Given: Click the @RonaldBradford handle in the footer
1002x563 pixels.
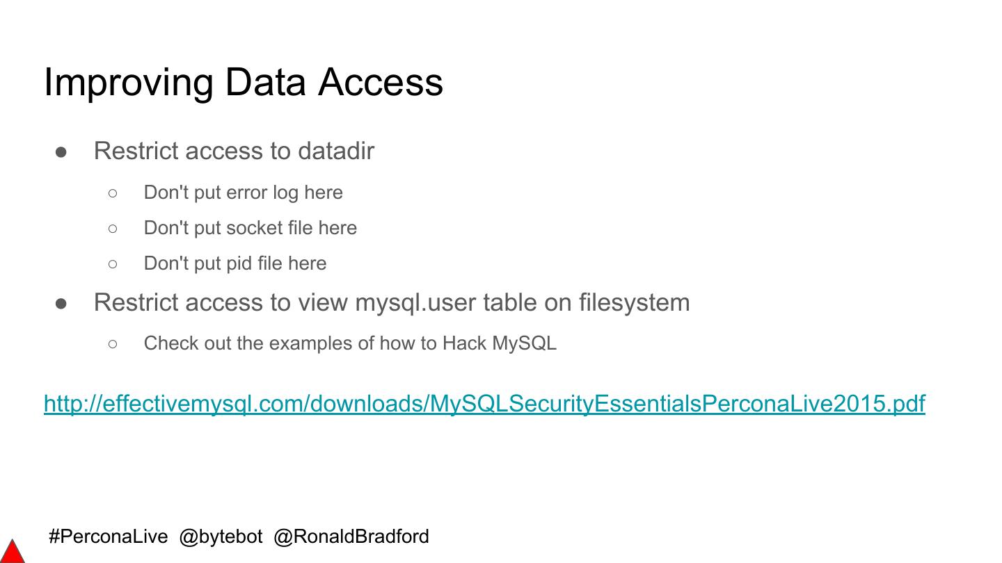Looking at the screenshot, I should 351,537.
